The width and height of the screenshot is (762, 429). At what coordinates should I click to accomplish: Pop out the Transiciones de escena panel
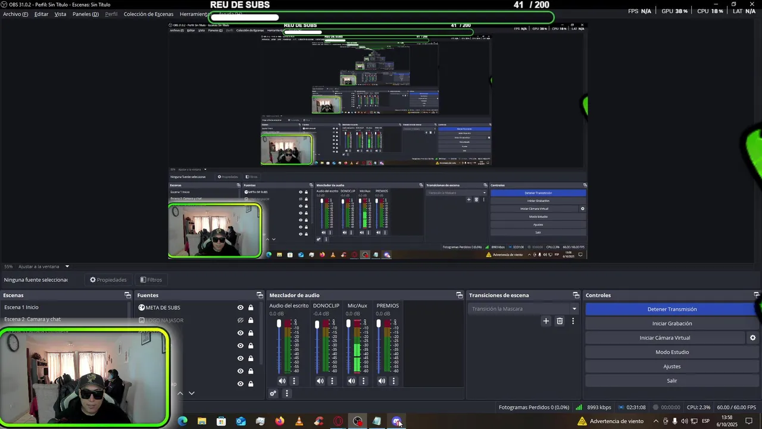pos(576,295)
